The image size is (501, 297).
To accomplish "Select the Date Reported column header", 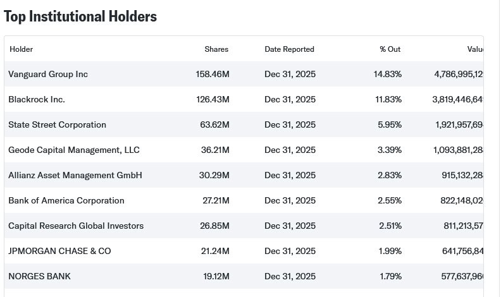I will point(289,49).
